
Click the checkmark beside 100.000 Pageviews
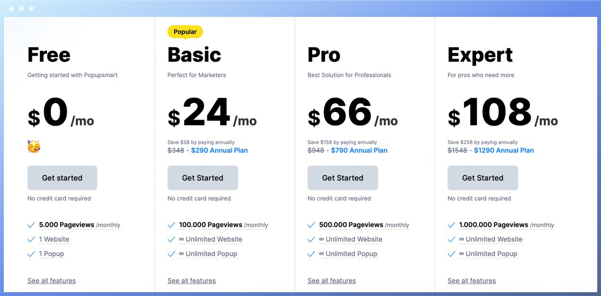[171, 225]
